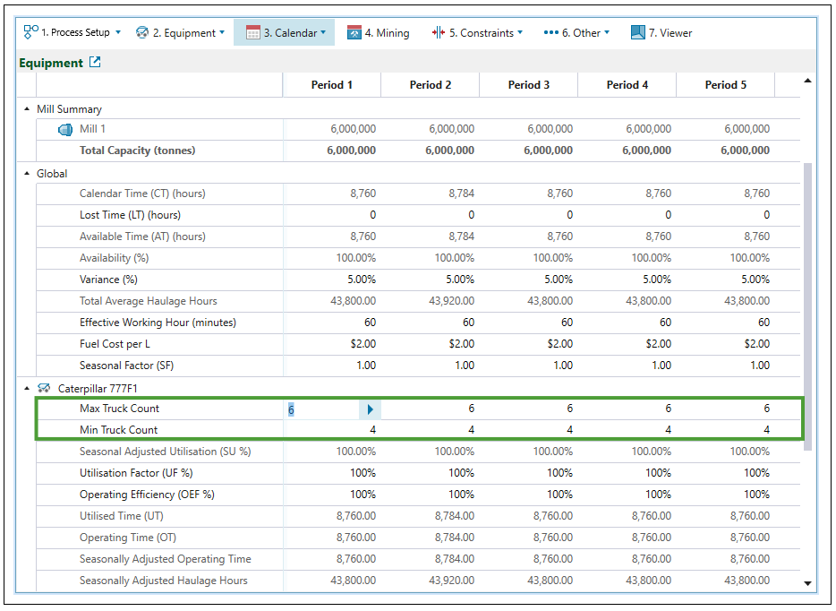Click the Mining tab icon
836x611 pixels.
coord(354,33)
